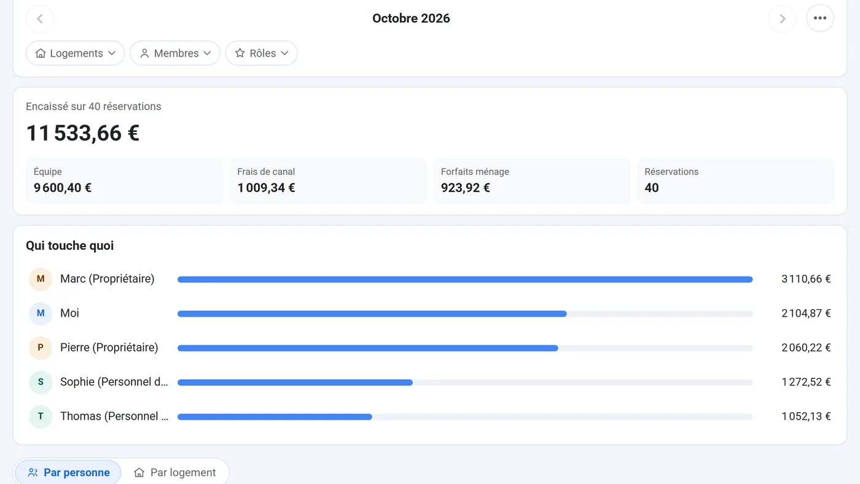The width and height of the screenshot is (860, 484).
Task: Click the blue M avatar for Moi
Action: pos(41,313)
